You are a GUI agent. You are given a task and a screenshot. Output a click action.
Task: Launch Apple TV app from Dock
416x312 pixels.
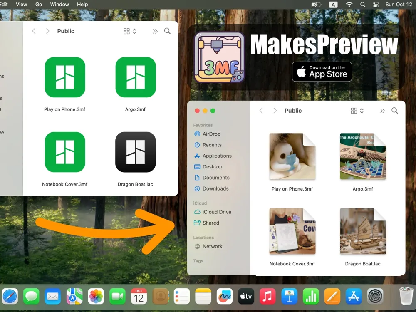click(x=246, y=296)
